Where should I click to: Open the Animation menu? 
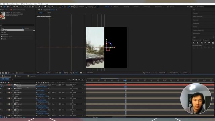[29, 4]
